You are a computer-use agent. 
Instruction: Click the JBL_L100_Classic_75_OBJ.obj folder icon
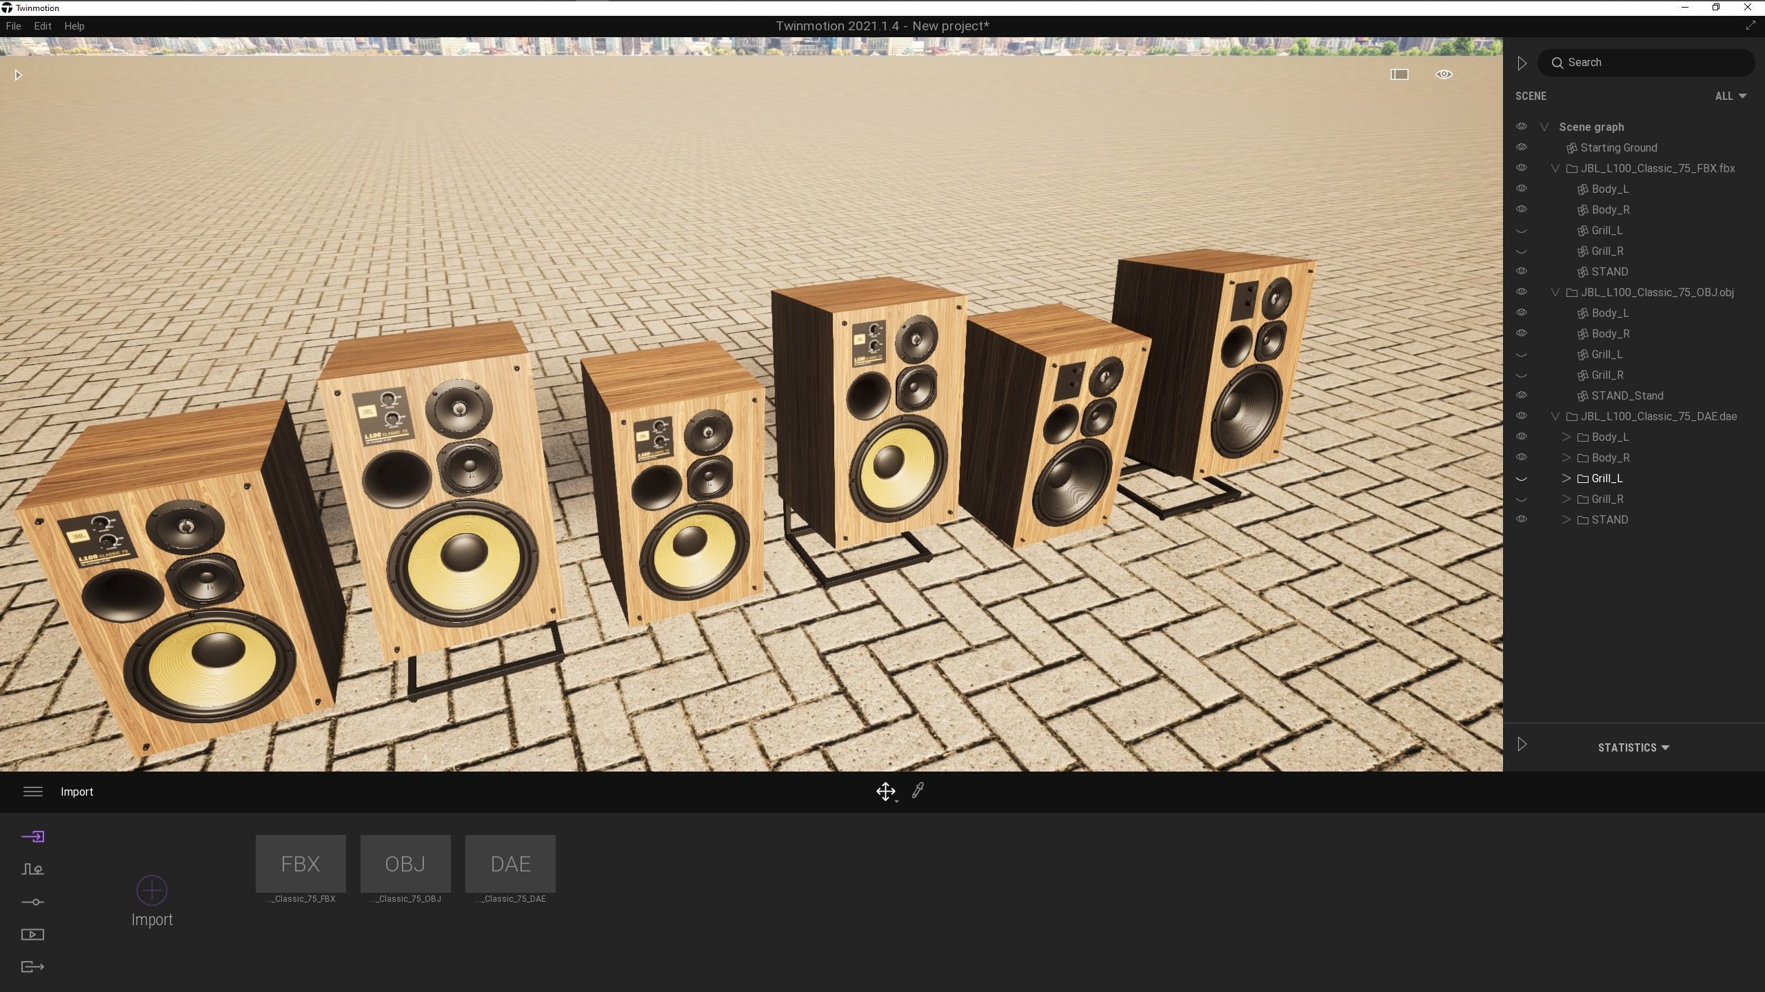(1571, 293)
